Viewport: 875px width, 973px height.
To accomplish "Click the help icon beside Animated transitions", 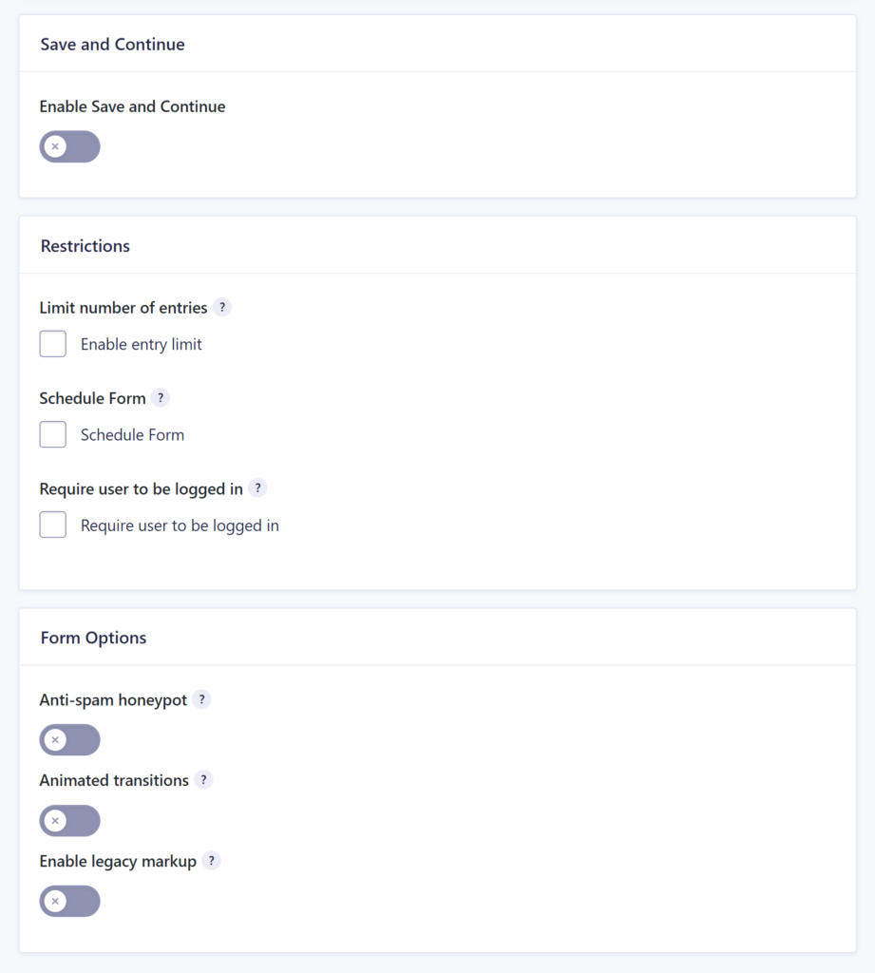I will click(201, 780).
